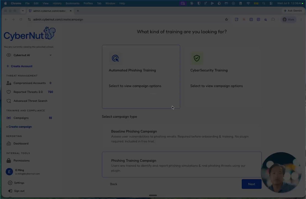Sign out of the admin account

pyautogui.click(x=19, y=191)
